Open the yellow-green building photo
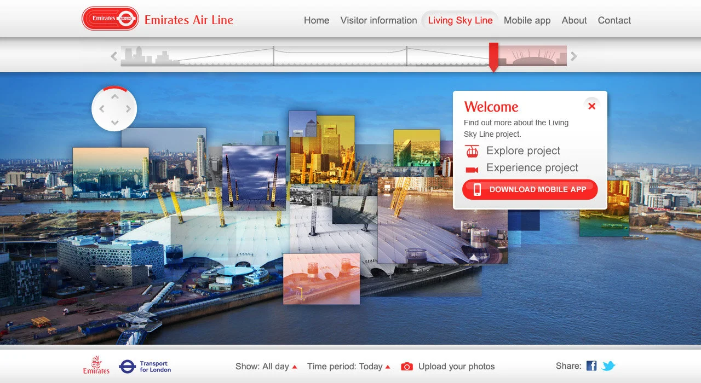 (416, 148)
